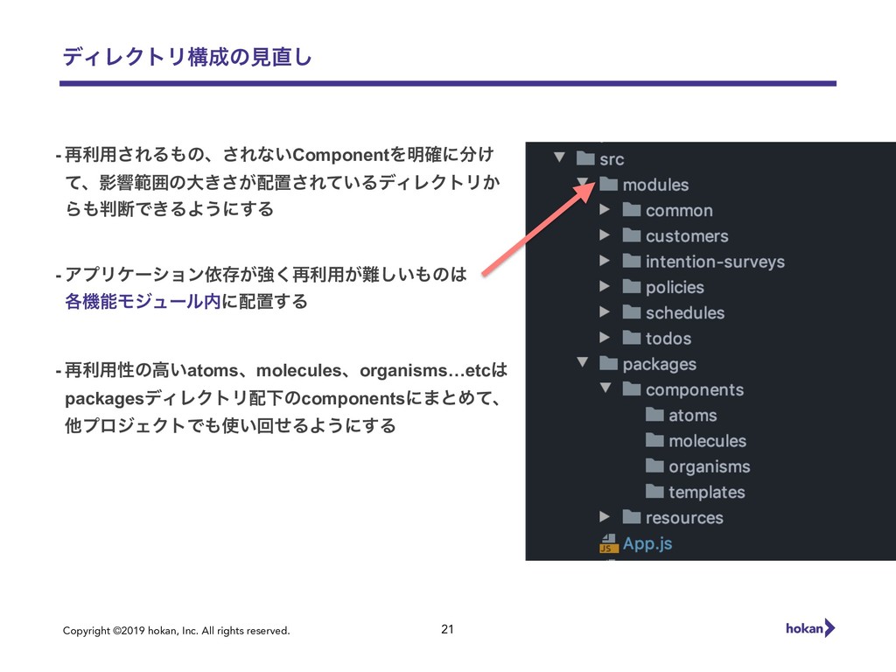
Task: Expand the resources folder arrow
Action: pyautogui.click(x=605, y=516)
